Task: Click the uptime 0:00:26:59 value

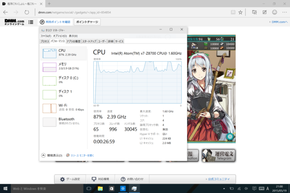Action: click(x=104, y=142)
